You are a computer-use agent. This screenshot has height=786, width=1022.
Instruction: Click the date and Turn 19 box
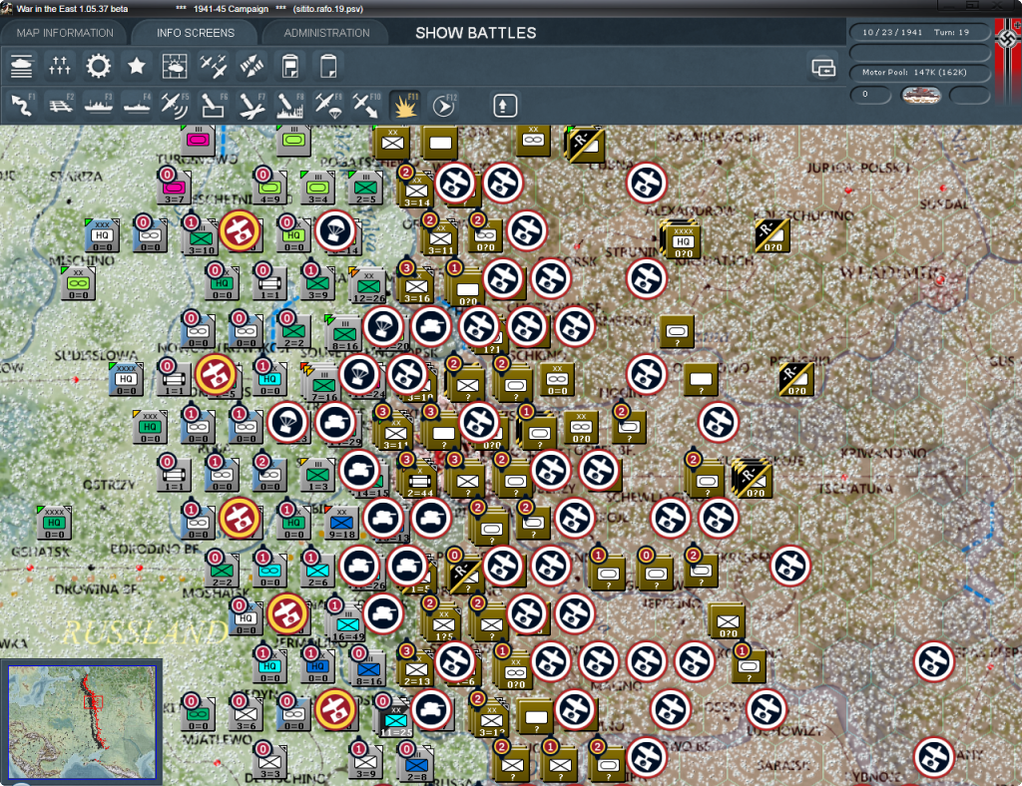click(x=919, y=32)
